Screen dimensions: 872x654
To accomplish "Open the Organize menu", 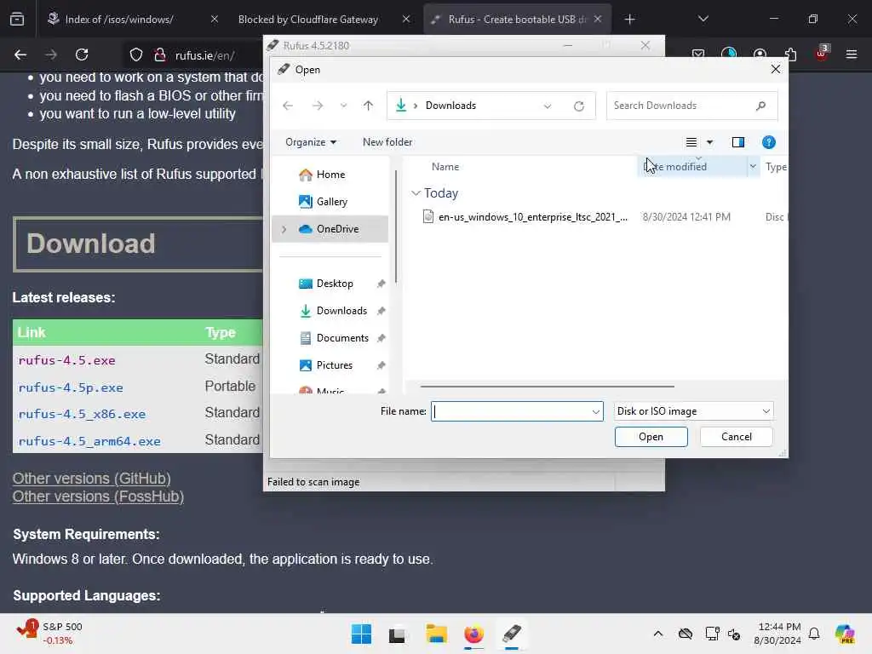I will coord(310,142).
